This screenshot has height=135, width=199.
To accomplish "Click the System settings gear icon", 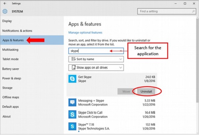I will click(5, 11).
